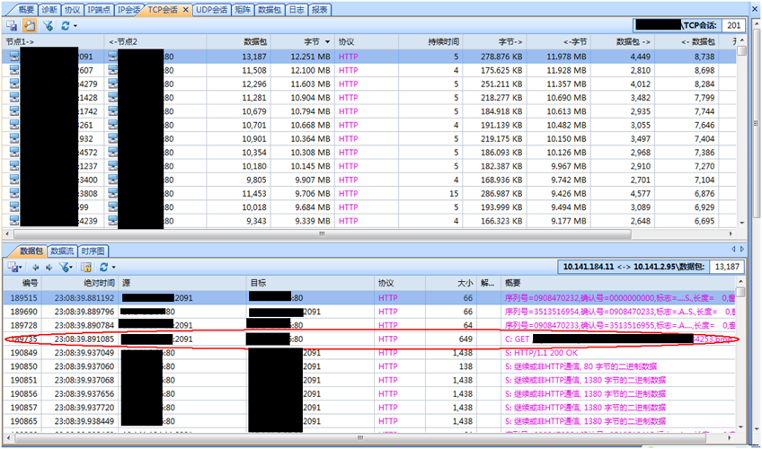762x449 pixels.
Task: Click the highlighted second icon in top toolbar
Action: [31, 26]
